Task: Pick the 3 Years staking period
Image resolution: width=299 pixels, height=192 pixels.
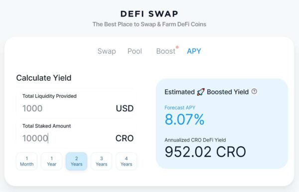Action: (x=102, y=161)
